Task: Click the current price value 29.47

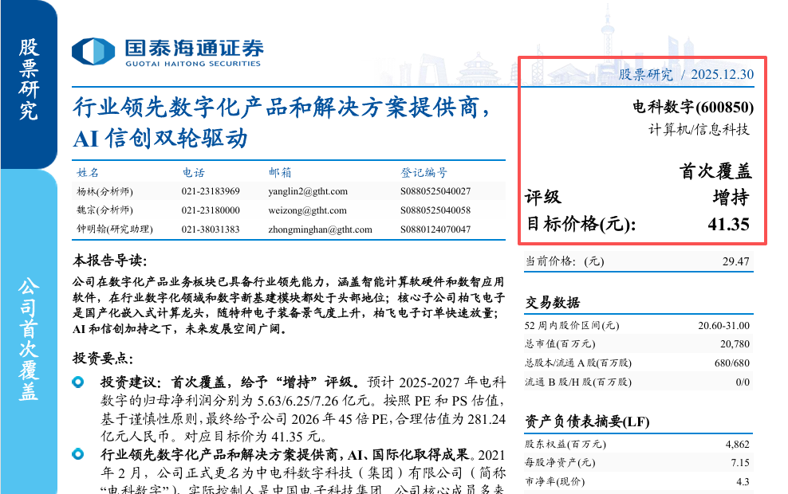Action: (735, 261)
